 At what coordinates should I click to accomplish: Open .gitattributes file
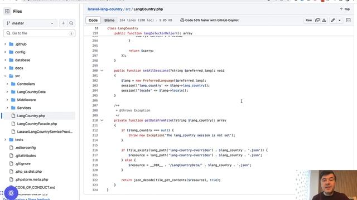pos(26,156)
